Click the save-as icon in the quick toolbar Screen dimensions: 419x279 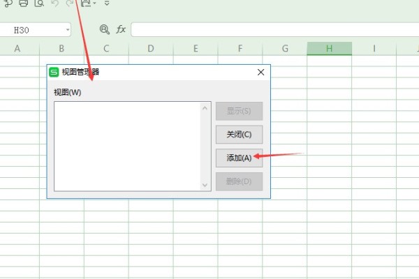point(86,3)
